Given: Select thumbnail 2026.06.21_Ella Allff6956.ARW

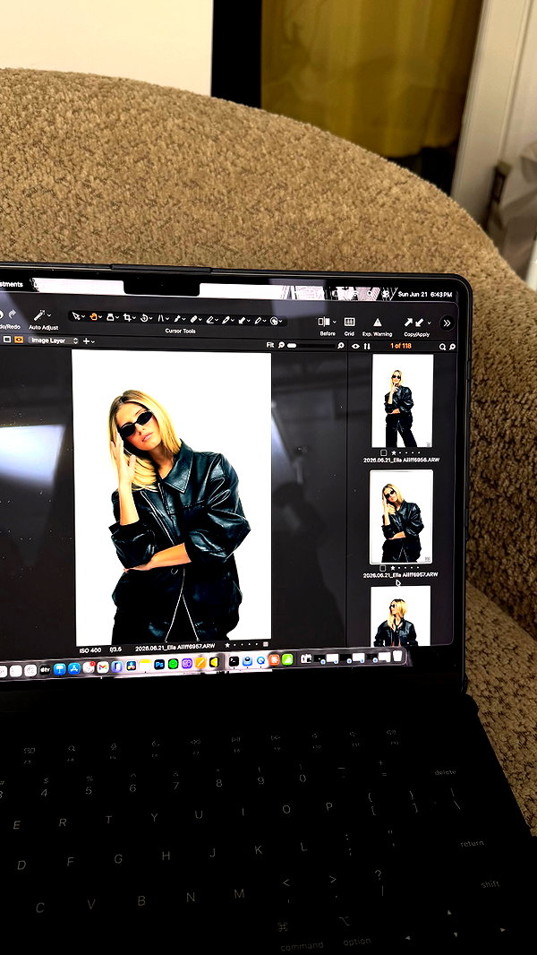Looking at the screenshot, I should click(x=402, y=400).
